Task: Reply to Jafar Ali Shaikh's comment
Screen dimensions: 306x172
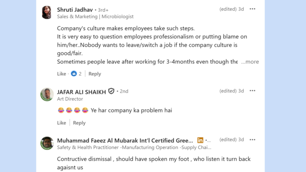Action: click(x=79, y=123)
